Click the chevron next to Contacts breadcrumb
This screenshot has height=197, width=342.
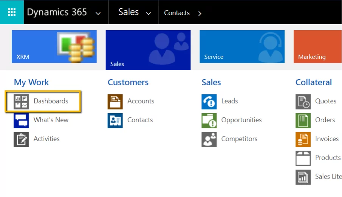tap(200, 14)
